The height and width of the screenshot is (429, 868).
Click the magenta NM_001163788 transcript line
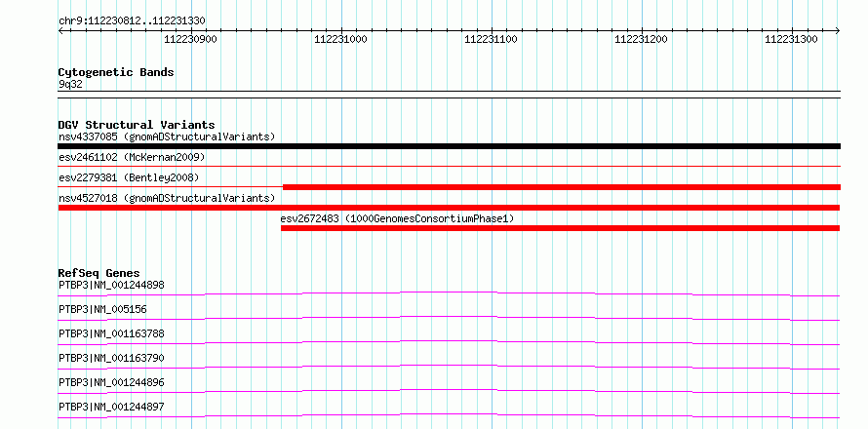pyautogui.click(x=449, y=342)
